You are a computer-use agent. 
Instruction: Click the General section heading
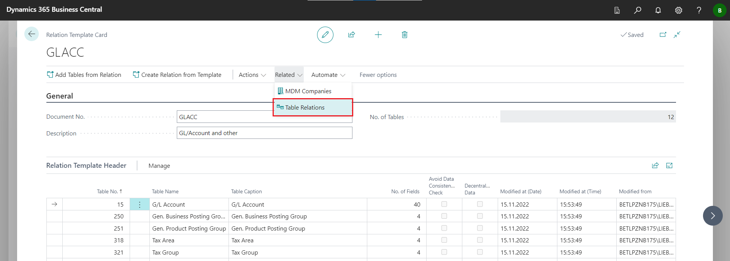click(60, 96)
